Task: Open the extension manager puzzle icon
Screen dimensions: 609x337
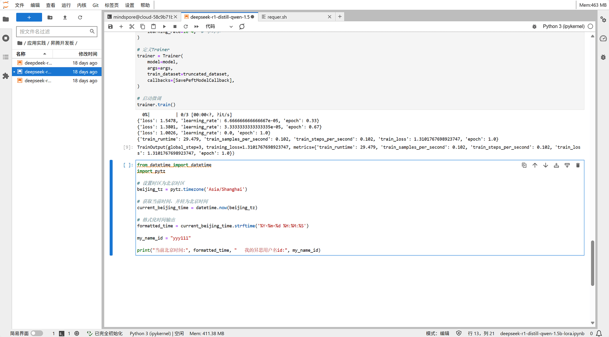Action: [5, 76]
